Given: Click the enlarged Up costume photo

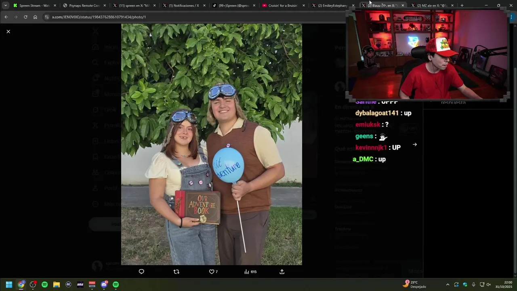Looking at the screenshot, I should click(x=212, y=144).
